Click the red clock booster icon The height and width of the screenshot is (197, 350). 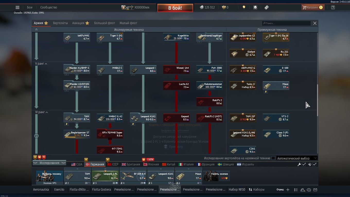click(40, 157)
